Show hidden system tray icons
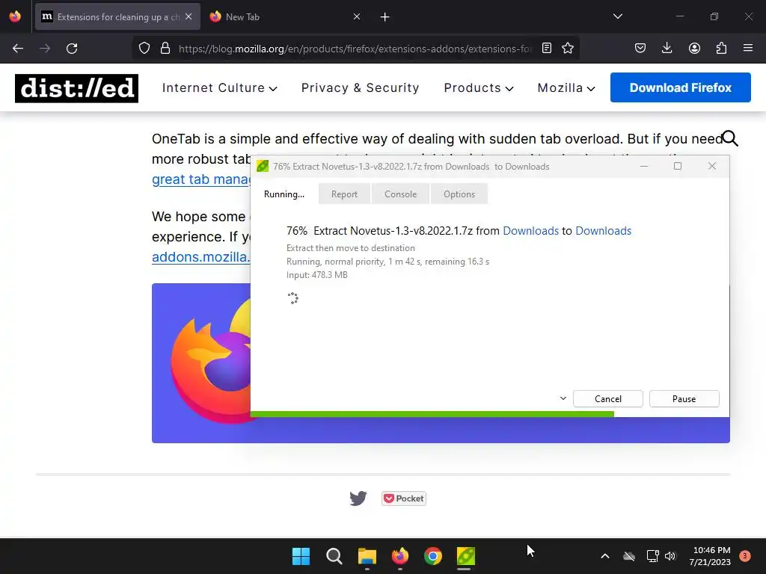The image size is (766, 574). point(604,556)
